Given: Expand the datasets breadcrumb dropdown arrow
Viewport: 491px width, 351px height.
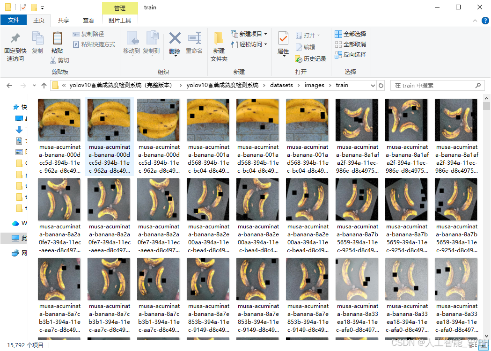Looking at the screenshot, I should point(298,85).
